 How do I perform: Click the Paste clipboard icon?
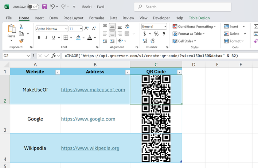coord(12,29)
